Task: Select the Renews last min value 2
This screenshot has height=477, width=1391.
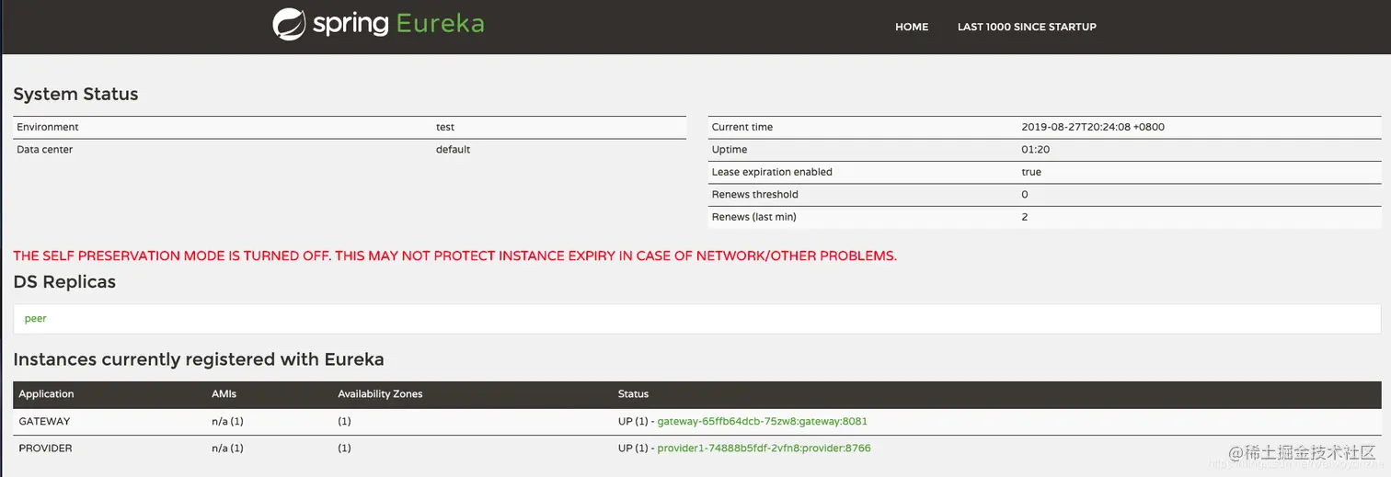Action: tap(1025, 217)
